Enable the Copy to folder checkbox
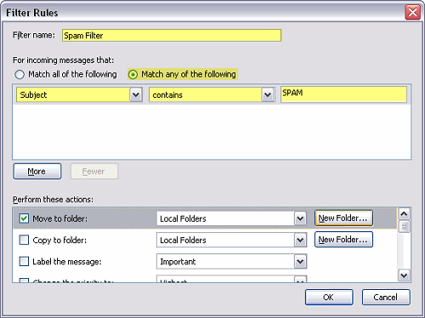The width and height of the screenshot is (425, 318). [x=24, y=240]
